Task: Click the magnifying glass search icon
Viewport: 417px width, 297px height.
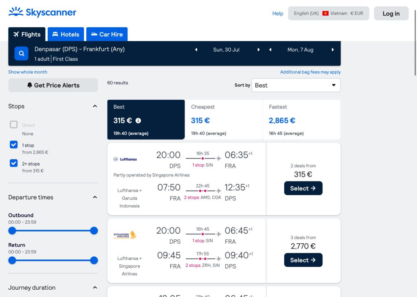Action: (x=22, y=53)
